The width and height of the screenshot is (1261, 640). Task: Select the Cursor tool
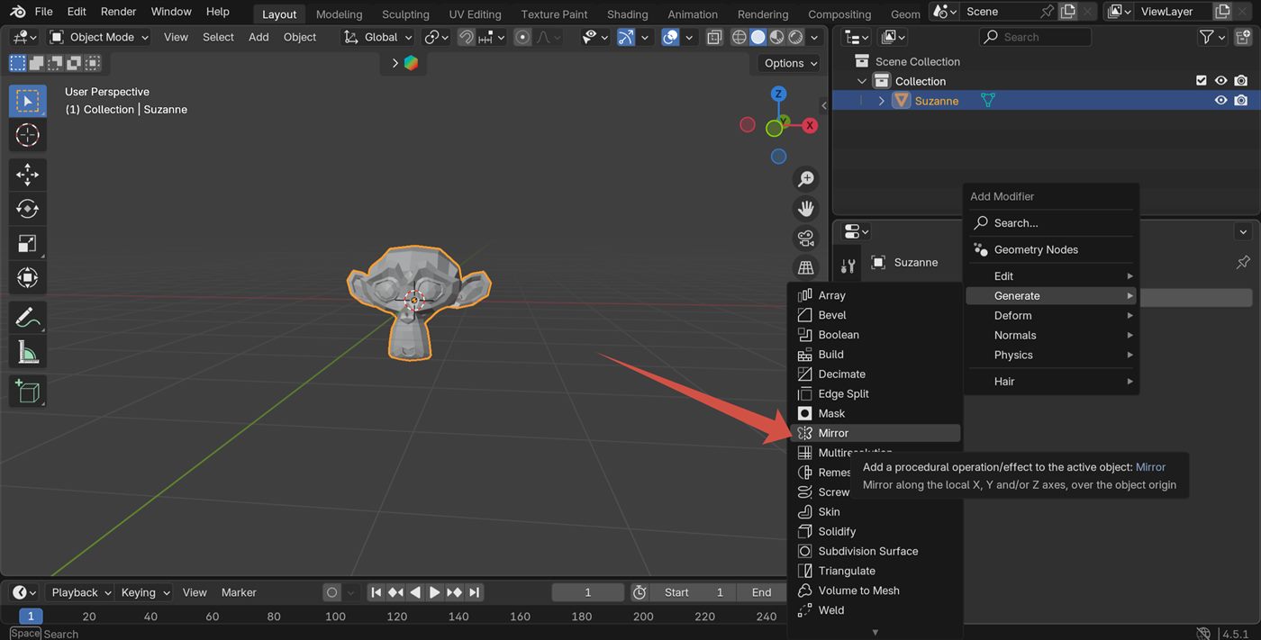28,136
